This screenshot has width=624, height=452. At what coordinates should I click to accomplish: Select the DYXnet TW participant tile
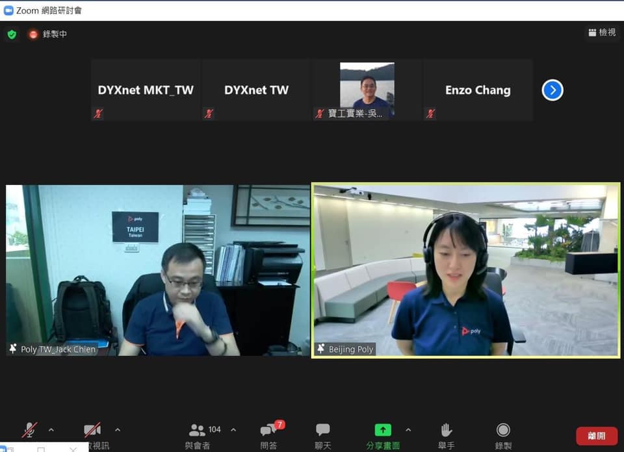(256, 90)
